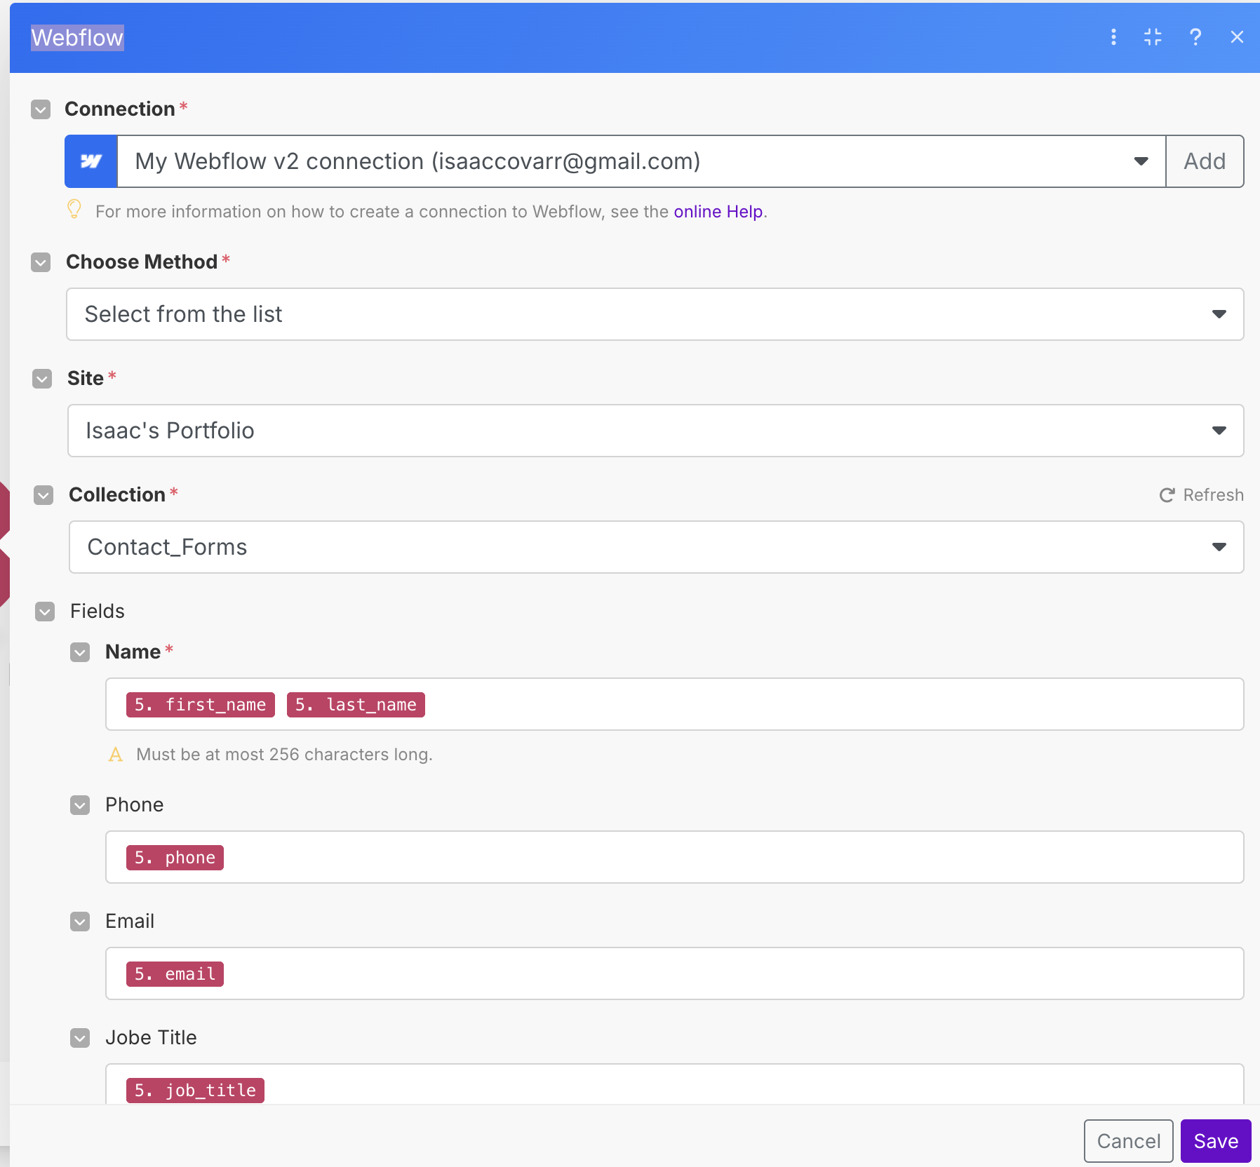Click the Webflow logo icon beside connection field

point(91,161)
